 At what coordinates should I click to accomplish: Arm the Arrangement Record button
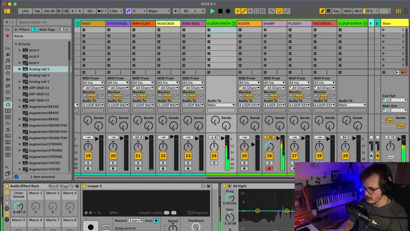[228, 11]
